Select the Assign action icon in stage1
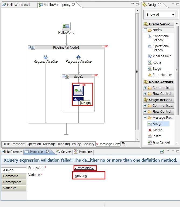180x207 pixels. click(78, 90)
